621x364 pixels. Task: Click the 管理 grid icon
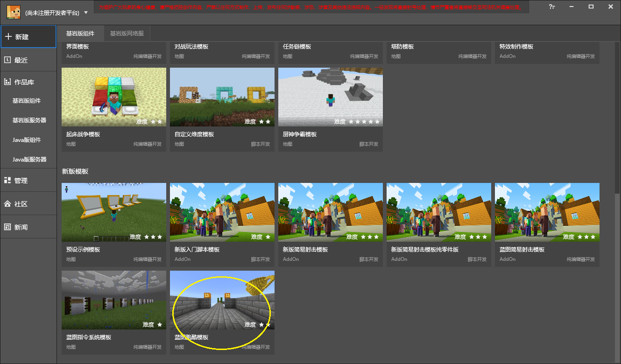[7, 180]
